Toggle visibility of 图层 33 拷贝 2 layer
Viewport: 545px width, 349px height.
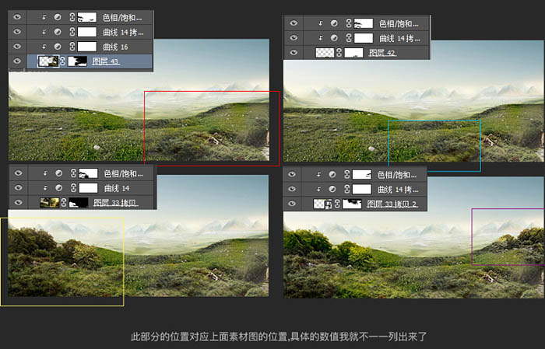[x=292, y=204]
